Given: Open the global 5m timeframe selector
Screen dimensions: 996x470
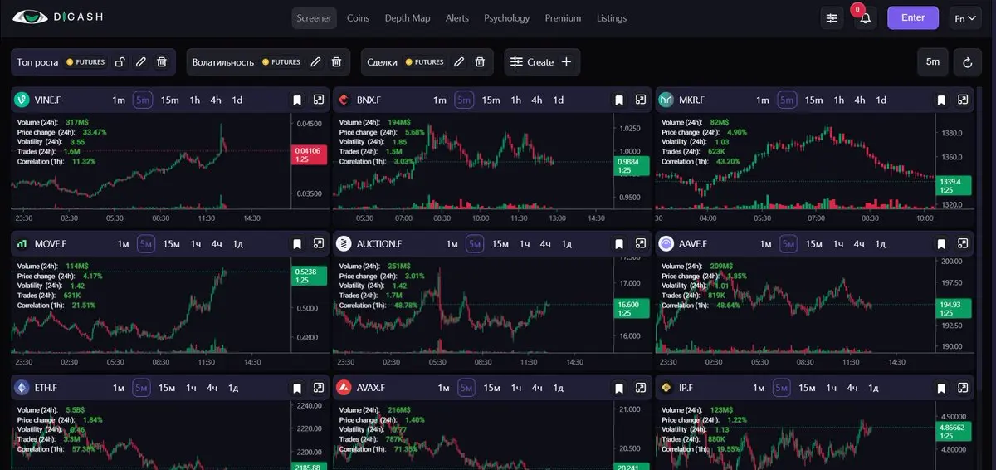Looking at the screenshot, I should click(x=933, y=62).
